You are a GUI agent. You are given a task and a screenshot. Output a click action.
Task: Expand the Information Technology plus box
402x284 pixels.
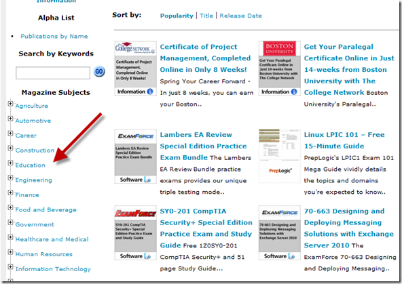pos(10,267)
